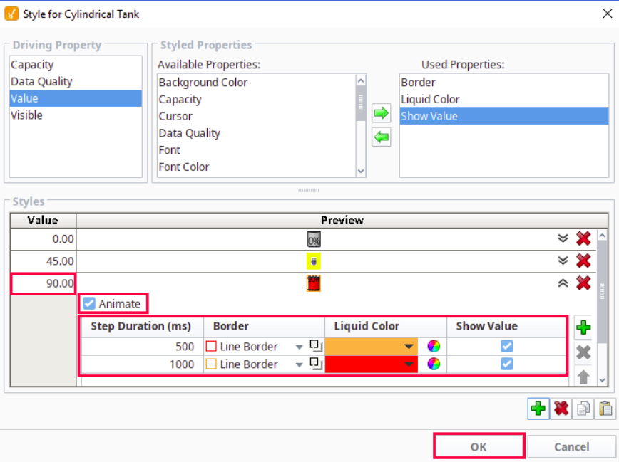Expand the 0.00 style row

tap(563, 238)
